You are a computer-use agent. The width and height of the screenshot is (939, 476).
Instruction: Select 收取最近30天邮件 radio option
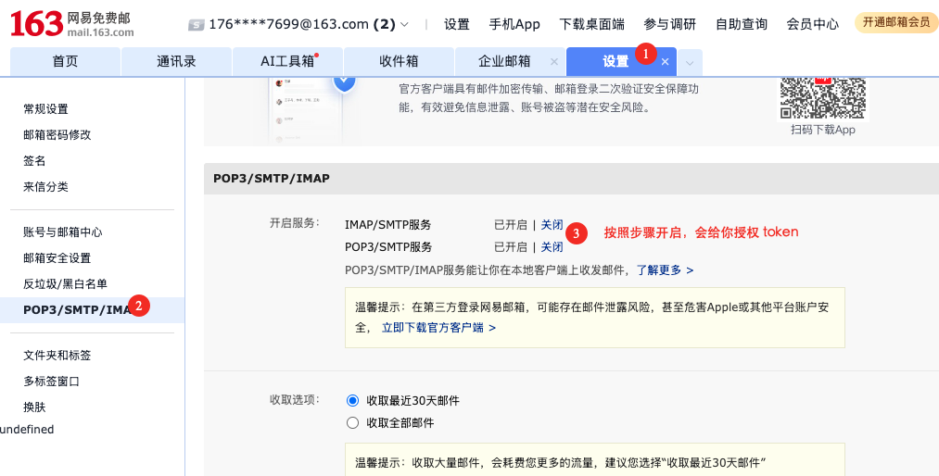[352, 400]
